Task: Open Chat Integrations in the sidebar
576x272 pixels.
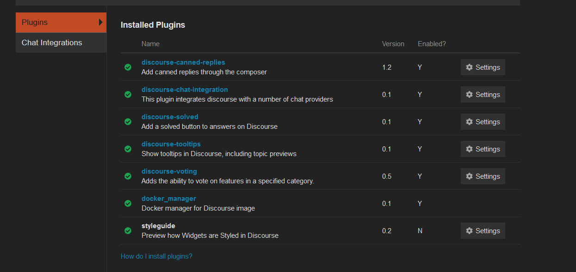Action: click(61, 42)
